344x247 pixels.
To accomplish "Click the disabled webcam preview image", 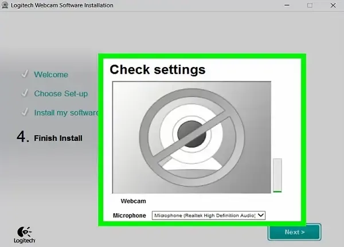I will [191, 138].
